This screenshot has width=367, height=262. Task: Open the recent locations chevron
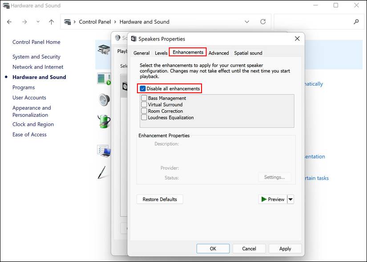click(x=38, y=22)
